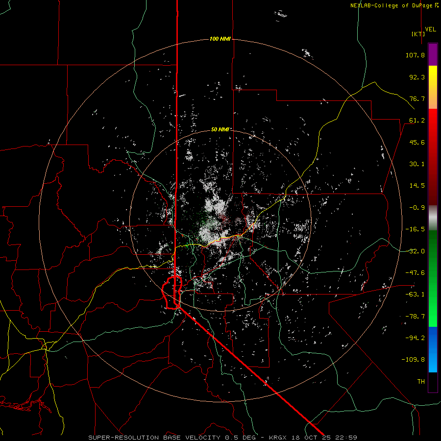The height and width of the screenshot is (441, 441).
Task: Click the VEL legend title
Action: 430,29
